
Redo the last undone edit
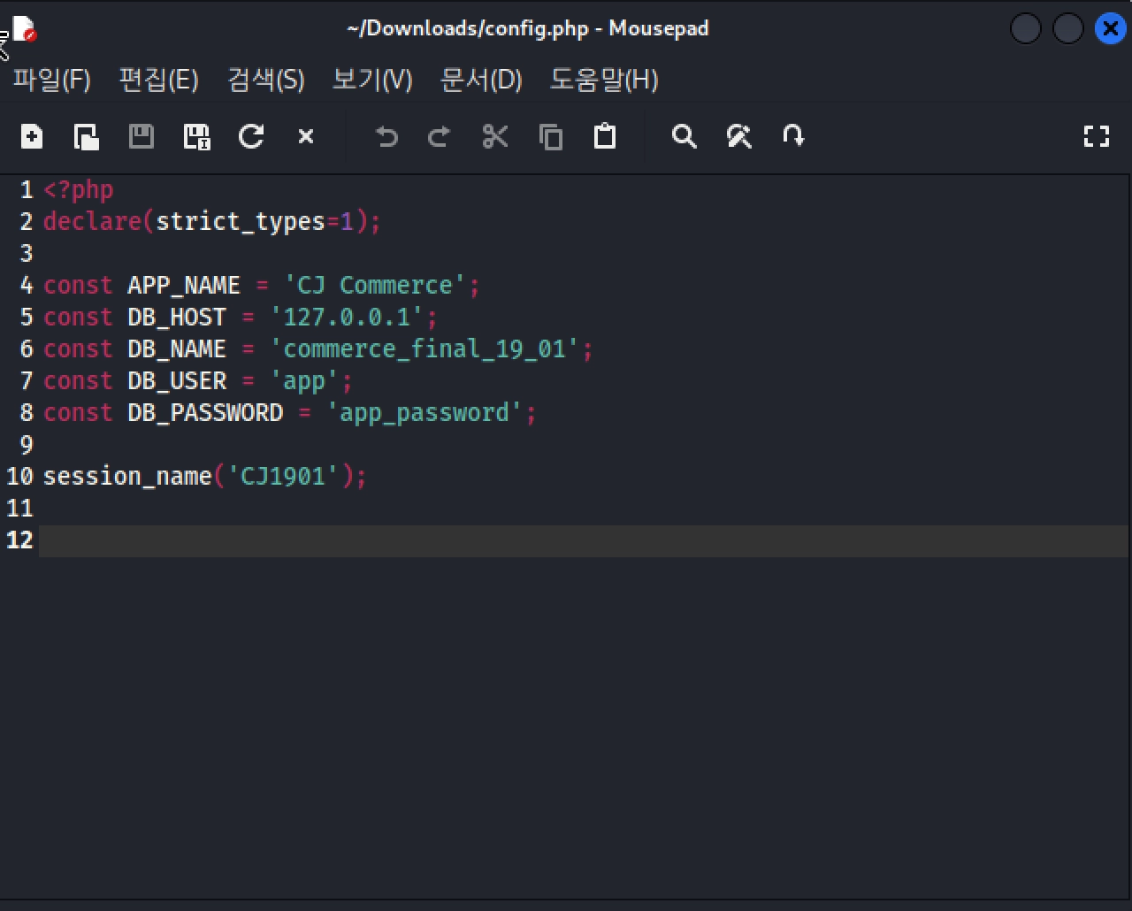coord(439,136)
